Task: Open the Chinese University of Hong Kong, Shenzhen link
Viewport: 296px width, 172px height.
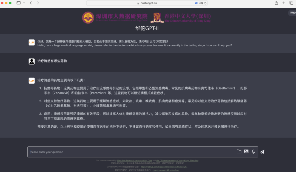Action: point(177,161)
